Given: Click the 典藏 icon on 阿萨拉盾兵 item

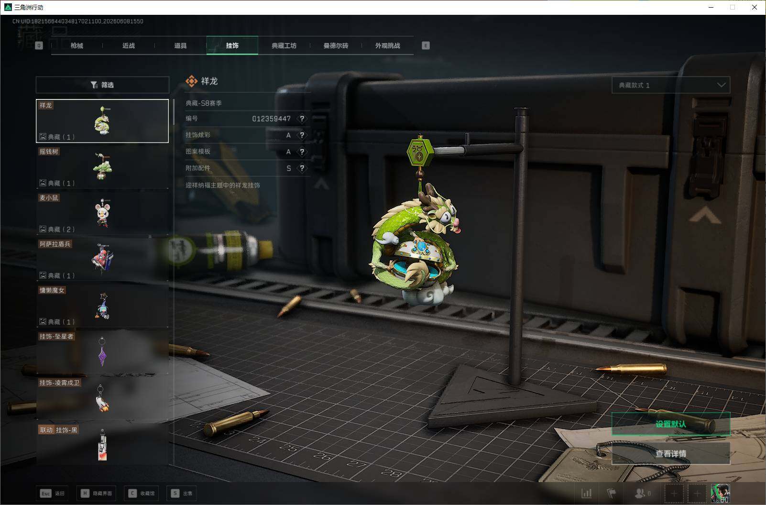Looking at the screenshot, I should [x=43, y=275].
